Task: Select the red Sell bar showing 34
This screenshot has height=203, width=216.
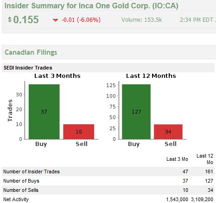Action: pos(168,132)
